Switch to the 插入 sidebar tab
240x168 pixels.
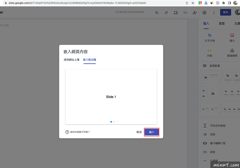[206, 23]
